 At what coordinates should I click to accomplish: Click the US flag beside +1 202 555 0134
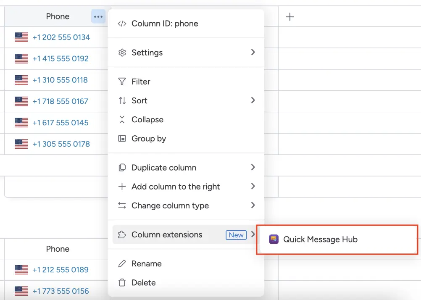tap(21, 37)
